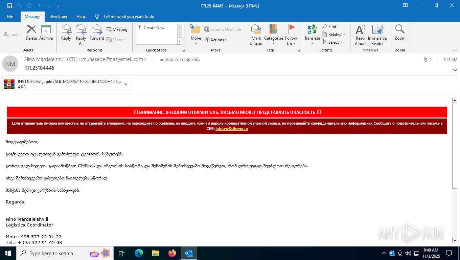Reply with a Meeting

click(x=117, y=29)
